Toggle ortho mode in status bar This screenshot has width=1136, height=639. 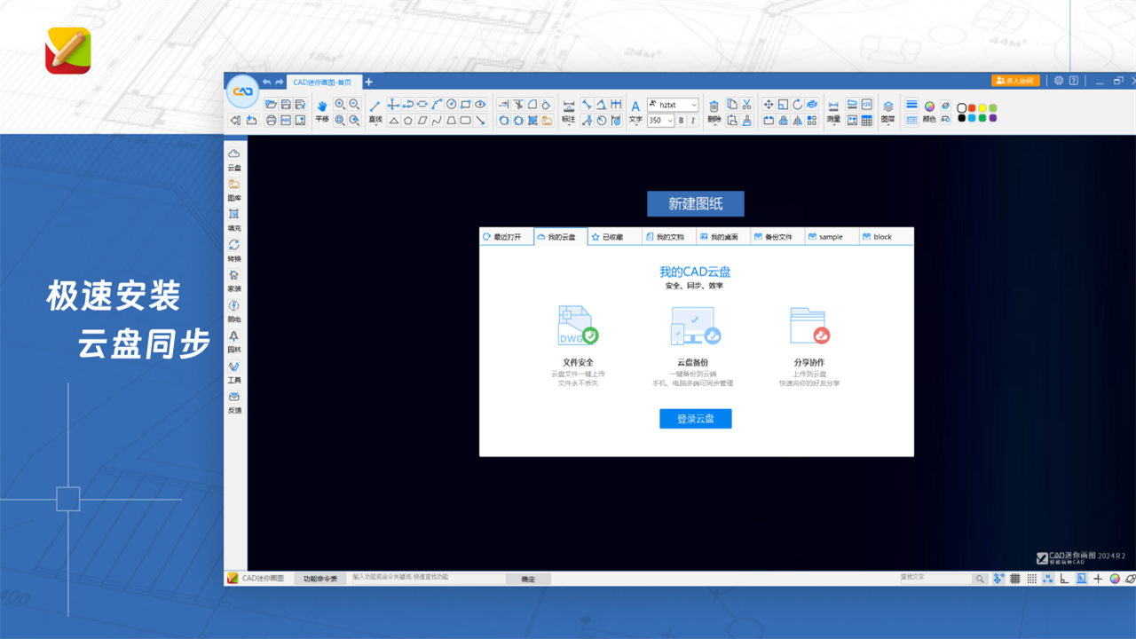1064,579
